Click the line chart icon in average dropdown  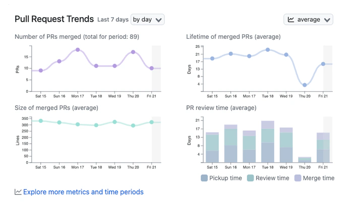pos(291,20)
